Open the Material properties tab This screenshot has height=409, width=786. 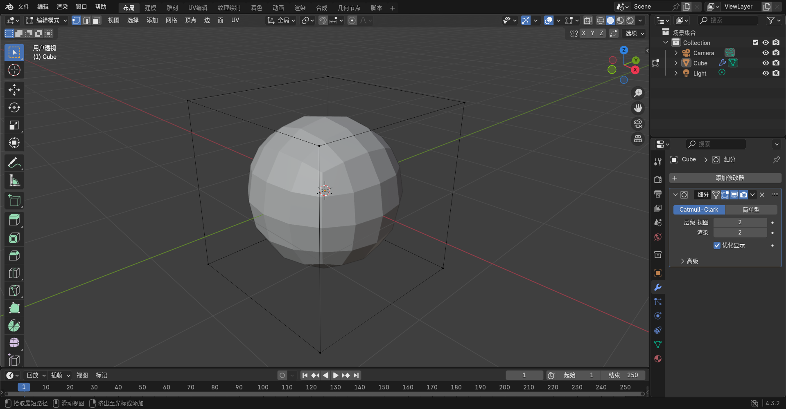pyautogui.click(x=658, y=359)
